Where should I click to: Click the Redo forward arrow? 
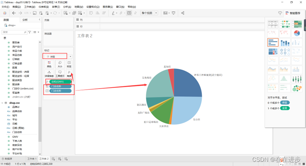(20, 13)
